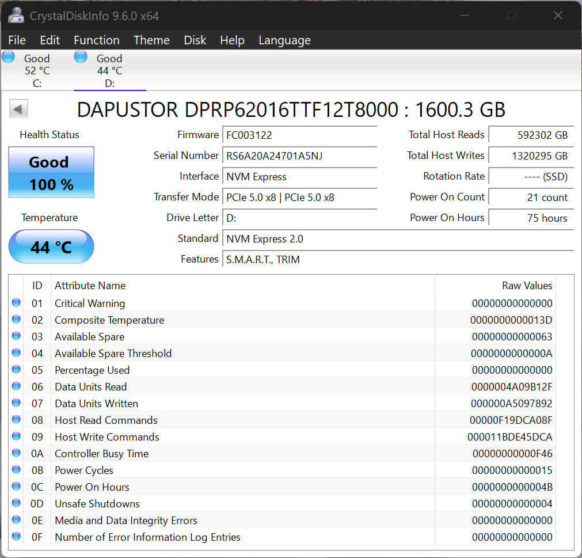Open the Language menu
Screen dimensions: 582x558
(284, 40)
